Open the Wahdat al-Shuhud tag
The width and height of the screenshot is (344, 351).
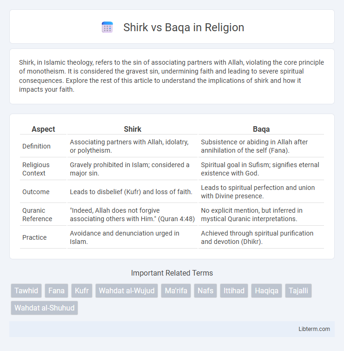point(45,308)
